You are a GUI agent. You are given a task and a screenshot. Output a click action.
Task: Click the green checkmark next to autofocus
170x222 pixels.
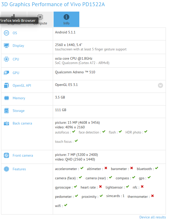click(x=74, y=132)
